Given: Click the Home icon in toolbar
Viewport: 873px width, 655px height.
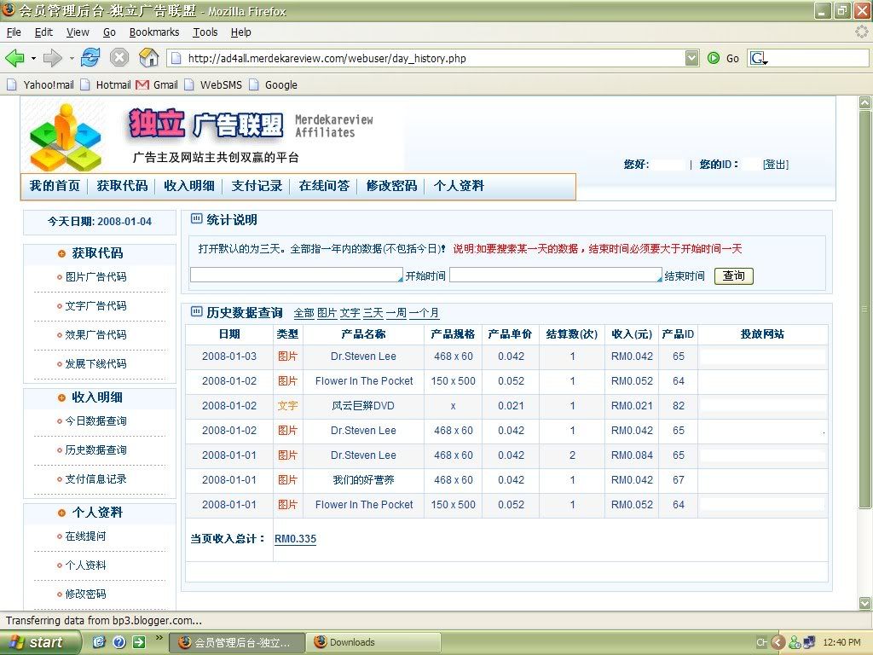Looking at the screenshot, I should pyautogui.click(x=148, y=58).
